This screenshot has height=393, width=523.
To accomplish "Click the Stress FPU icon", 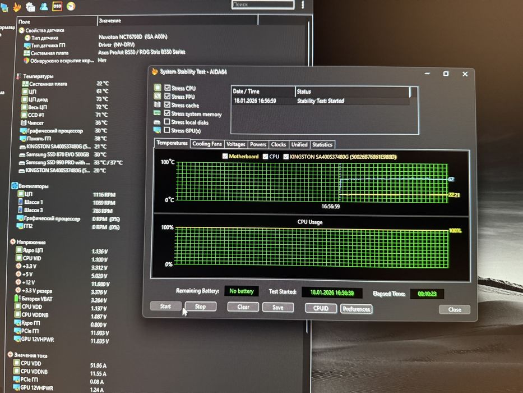I will [158, 96].
